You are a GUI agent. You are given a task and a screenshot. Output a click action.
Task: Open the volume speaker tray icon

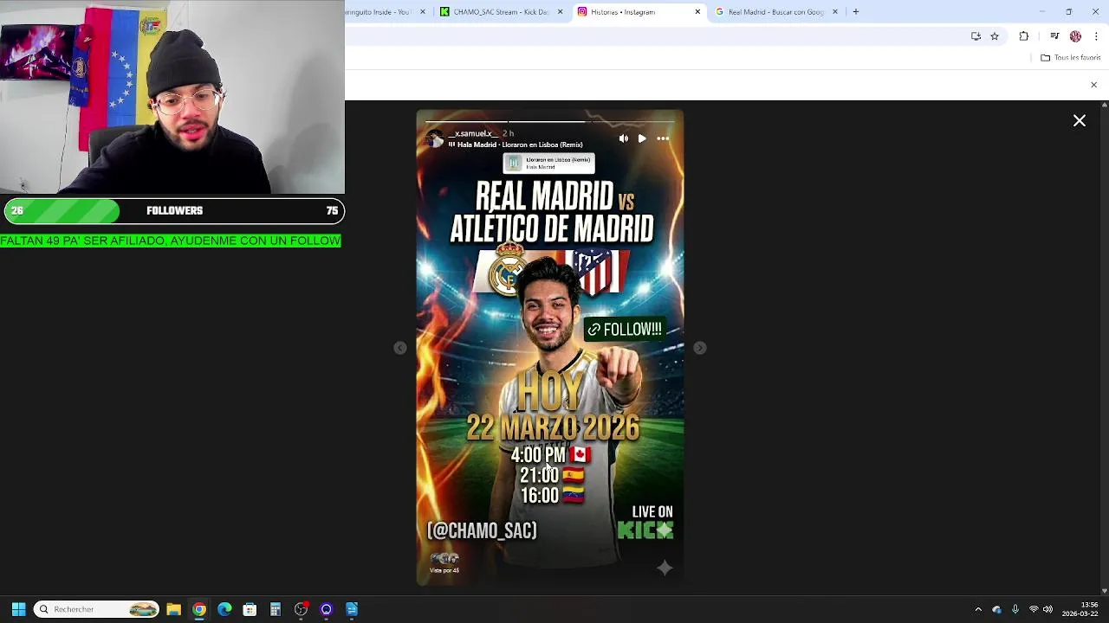(1048, 609)
